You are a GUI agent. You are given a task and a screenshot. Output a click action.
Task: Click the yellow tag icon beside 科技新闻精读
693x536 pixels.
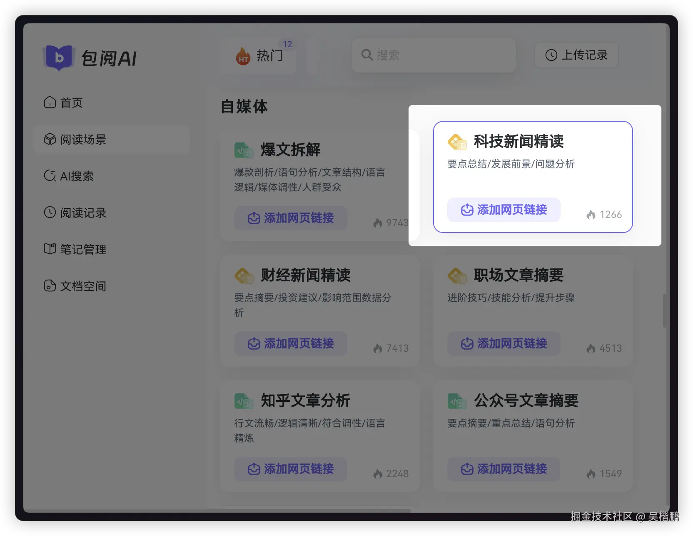pyautogui.click(x=457, y=142)
